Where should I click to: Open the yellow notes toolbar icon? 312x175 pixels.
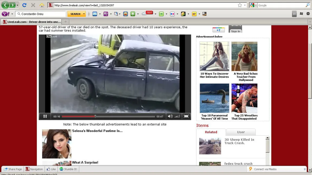tap(183, 14)
